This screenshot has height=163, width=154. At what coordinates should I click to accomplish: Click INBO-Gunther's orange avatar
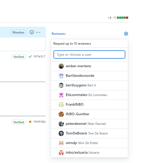pyautogui.click(x=61, y=114)
